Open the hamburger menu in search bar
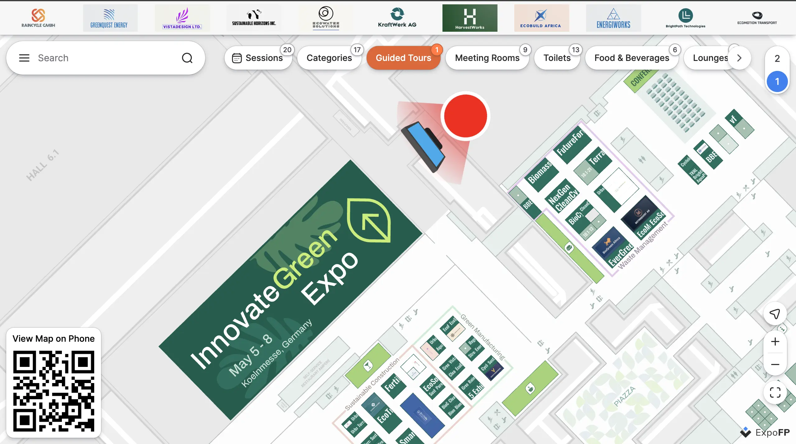The height and width of the screenshot is (444, 796). 24,58
